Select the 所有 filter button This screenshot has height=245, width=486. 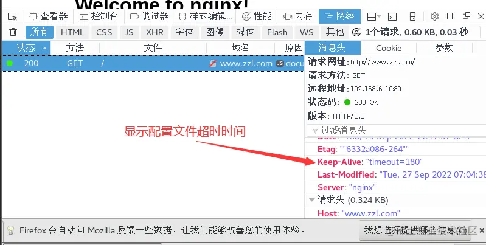40,32
